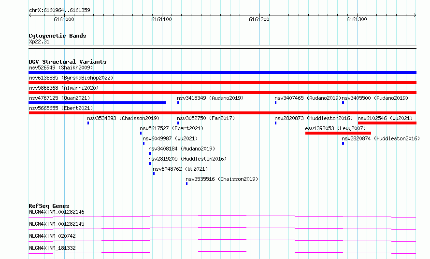Click the nsv5868368 (Almarri2020) red variant bar
Viewport: 430px width, 259px height.
(x=222, y=93)
